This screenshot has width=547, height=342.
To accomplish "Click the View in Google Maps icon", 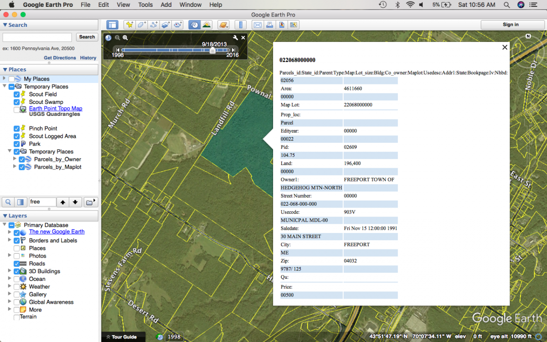I will pyautogui.click(x=282, y=25).
